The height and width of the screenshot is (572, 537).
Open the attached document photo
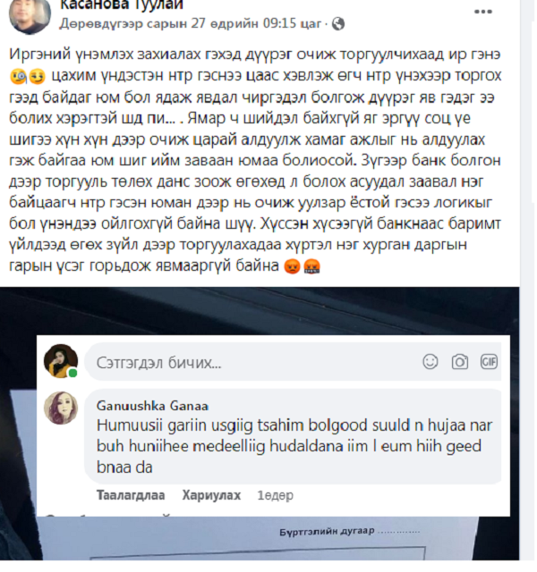[x=260, y=310]
